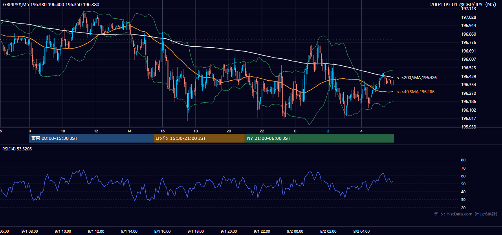The width and height of the screenshot is (502, 235).
Task: Click bottom time axis label 9/2 00:00
Action: [295, 231]
